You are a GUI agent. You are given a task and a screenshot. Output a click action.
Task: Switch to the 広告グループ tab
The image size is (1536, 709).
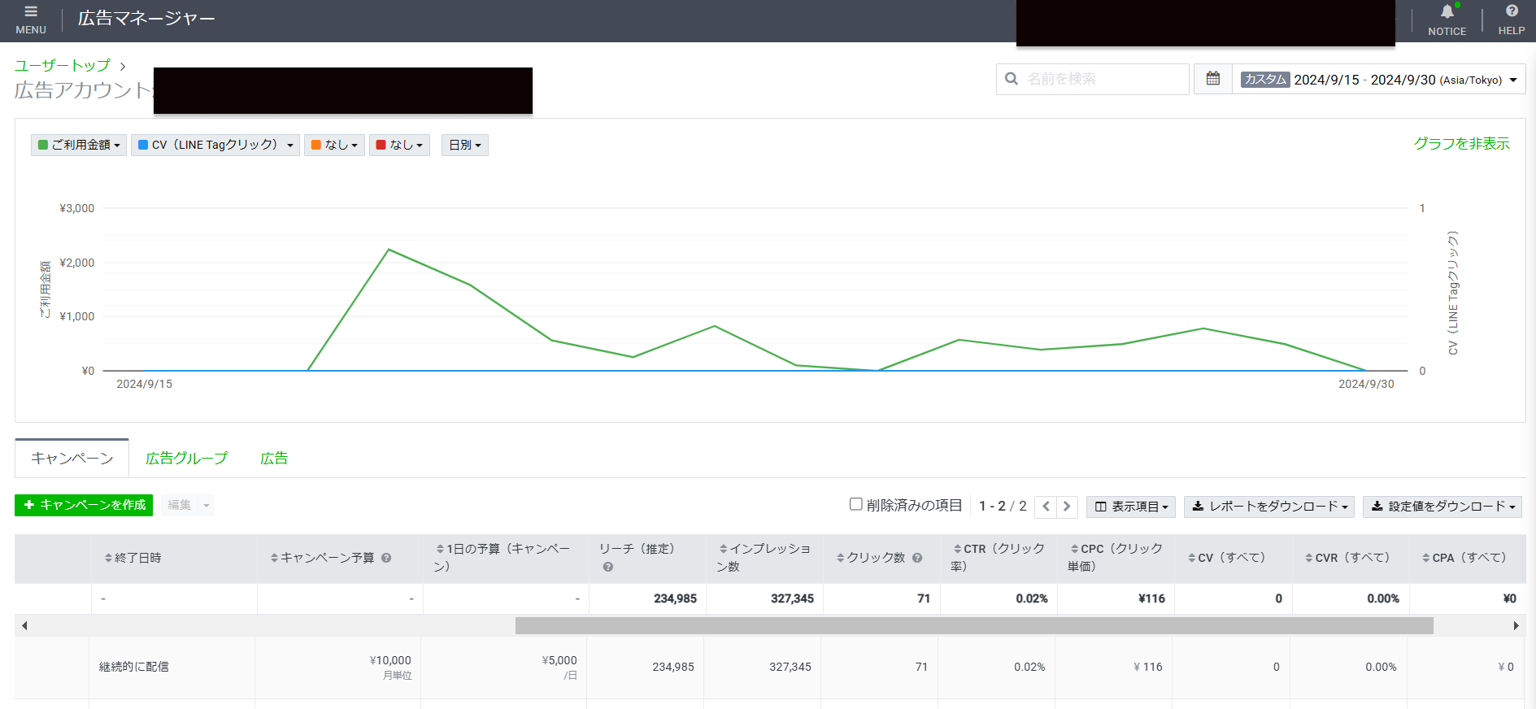tap(186, 459)
